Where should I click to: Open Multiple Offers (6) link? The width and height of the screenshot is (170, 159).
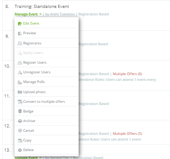127,74
